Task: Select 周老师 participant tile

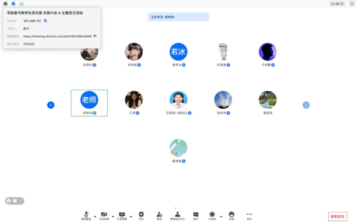Action: pyautogui.click(x=89, y=103)
